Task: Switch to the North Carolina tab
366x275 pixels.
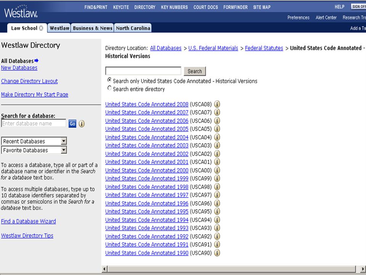Action: tap(133, 28)
